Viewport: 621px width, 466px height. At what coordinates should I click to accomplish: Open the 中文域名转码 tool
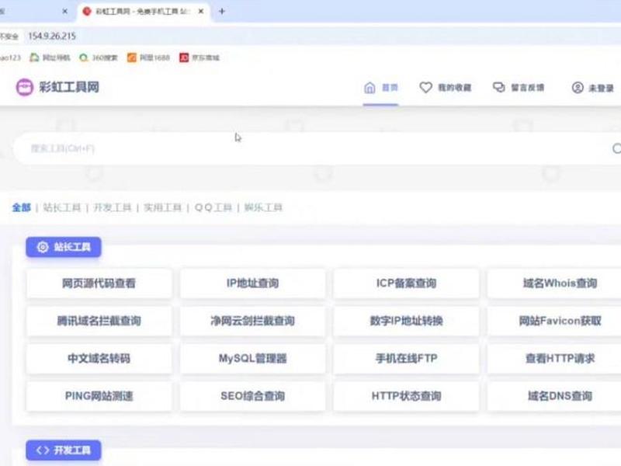[x=99, y=359]
